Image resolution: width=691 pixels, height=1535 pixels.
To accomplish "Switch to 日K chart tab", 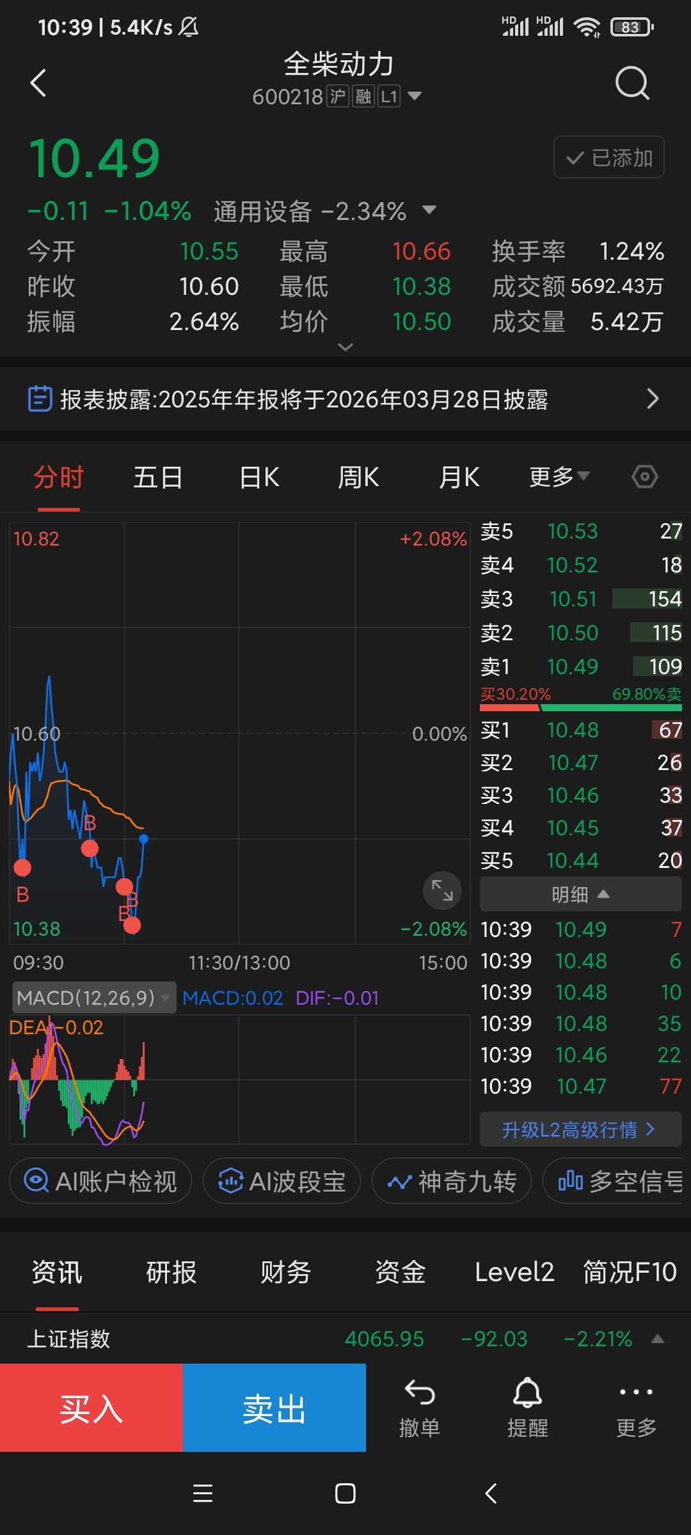I will click(x=259, y=477).
